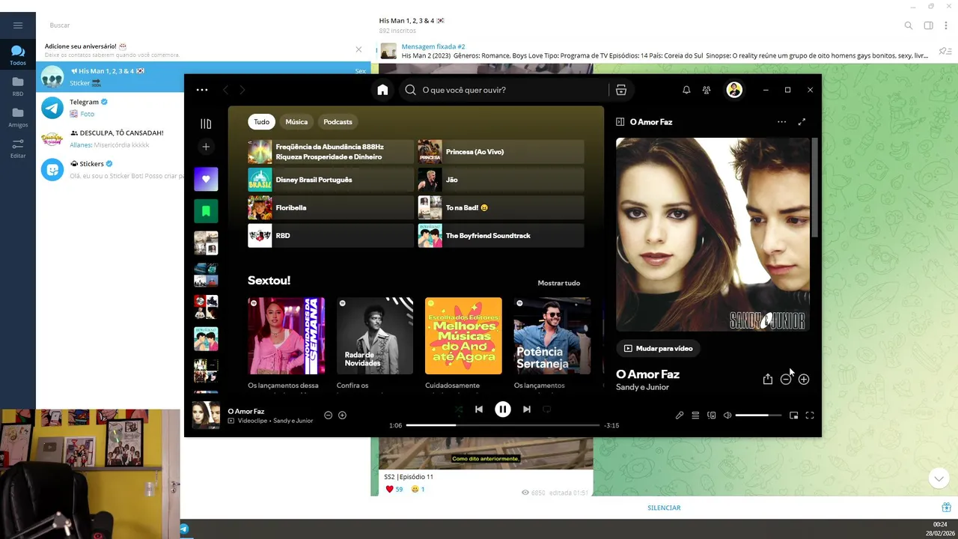Open the Disney Brasil Português shortcut
Viewport: 958px width, 539px height.
click(330, 180)
